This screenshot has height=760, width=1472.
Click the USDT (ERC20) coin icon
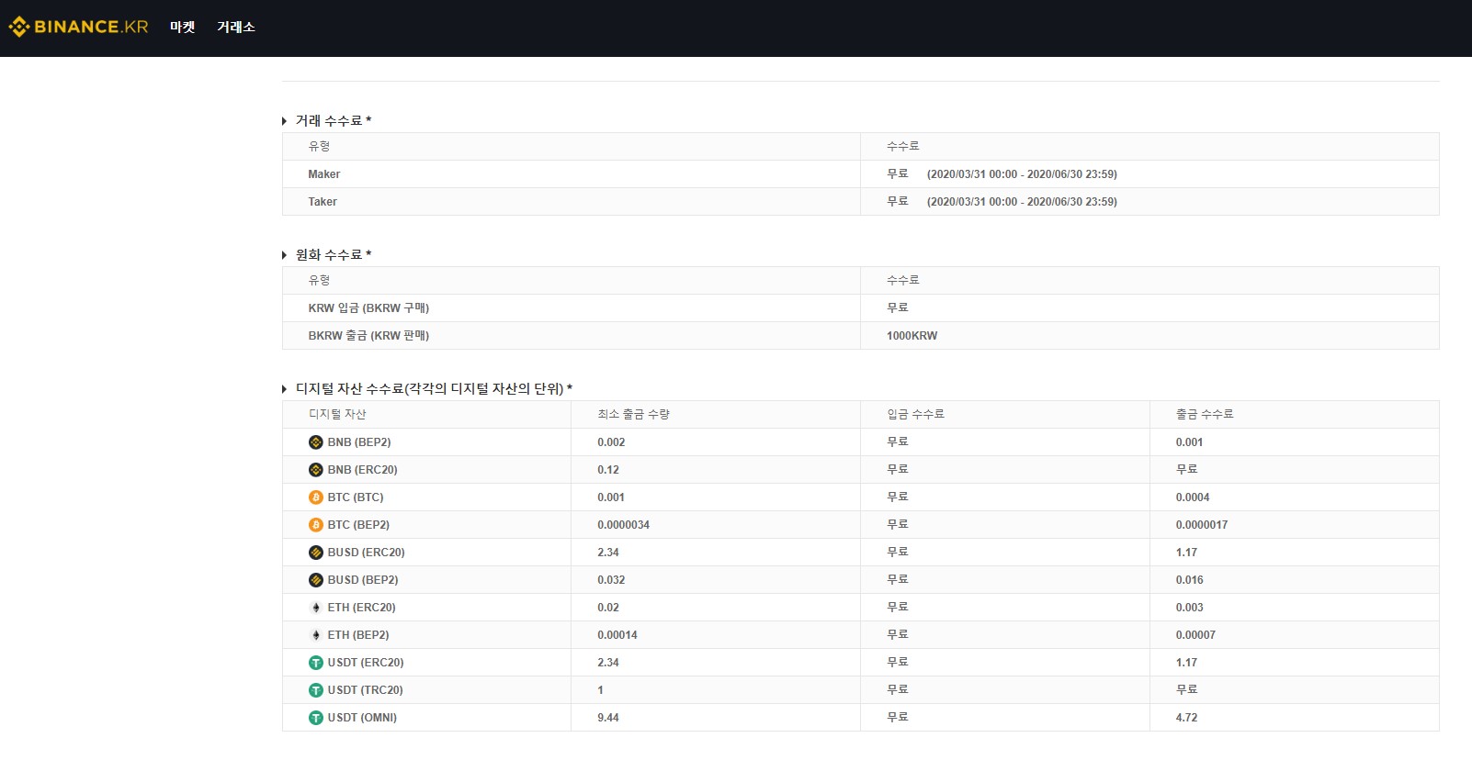(x=316, y=663)
